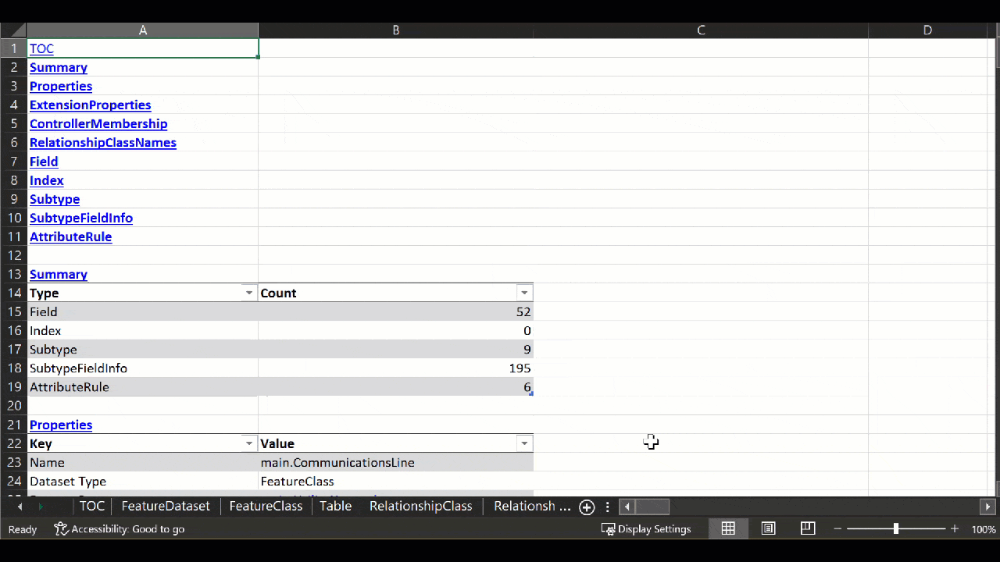Adjust the zoom slider handle
The image size is (1000, 562).
896,529
